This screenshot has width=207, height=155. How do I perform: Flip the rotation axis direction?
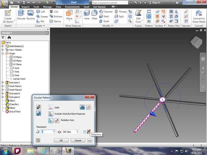[57, 120]
